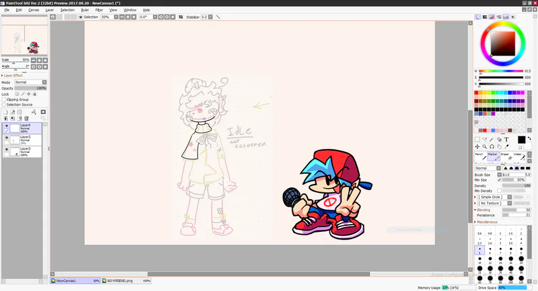
Task: Select the Zoom magnifier tool
Action: (x=484, y=146)
